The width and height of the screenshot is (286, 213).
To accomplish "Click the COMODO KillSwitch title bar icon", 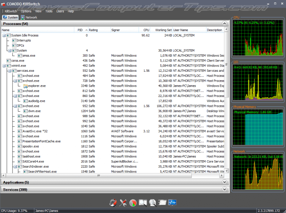I will [x=3, y=4].
